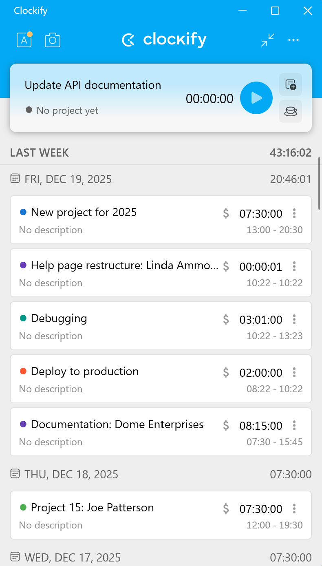This screenshot has height=566, width=322.
Task: Toggle billable for Deploy to production
Action: (x=226, y=372)
